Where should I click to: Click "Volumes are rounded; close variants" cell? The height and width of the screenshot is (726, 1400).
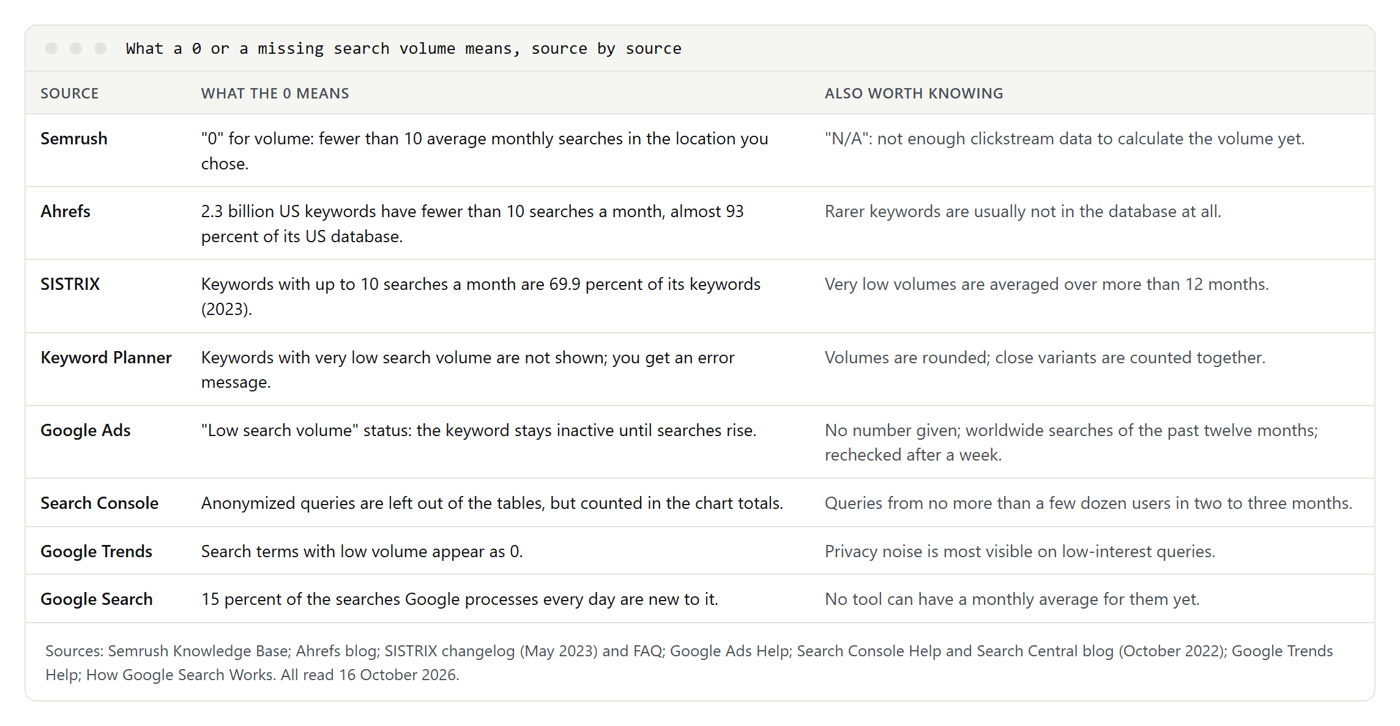click(1045, 358)
